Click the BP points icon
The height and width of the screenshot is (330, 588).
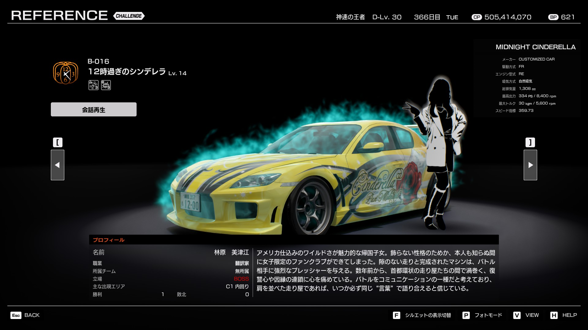(553, 17)
